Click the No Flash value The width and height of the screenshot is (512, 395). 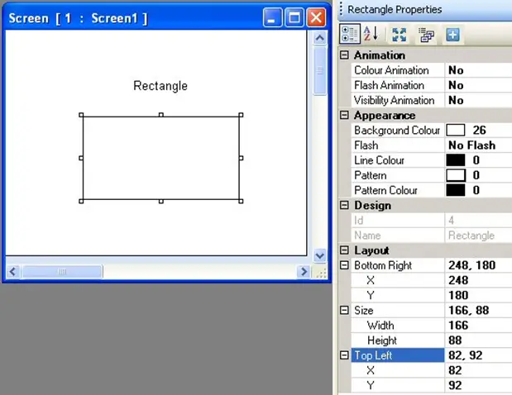click(x=471, y=145)
